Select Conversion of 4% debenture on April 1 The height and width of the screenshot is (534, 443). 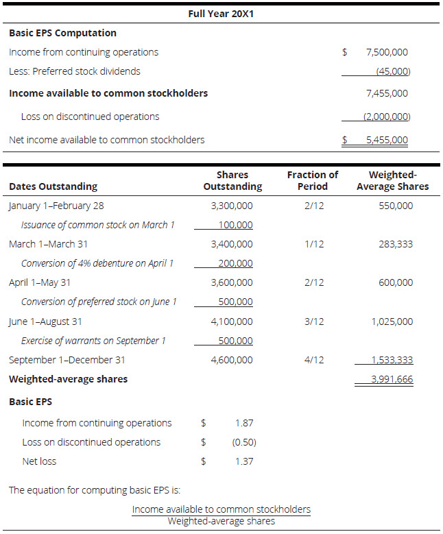click(97, 263)
